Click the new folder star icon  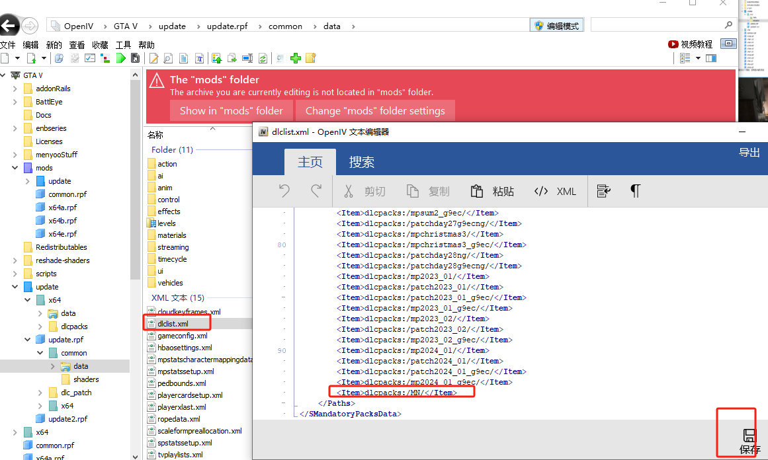[310, 58]
